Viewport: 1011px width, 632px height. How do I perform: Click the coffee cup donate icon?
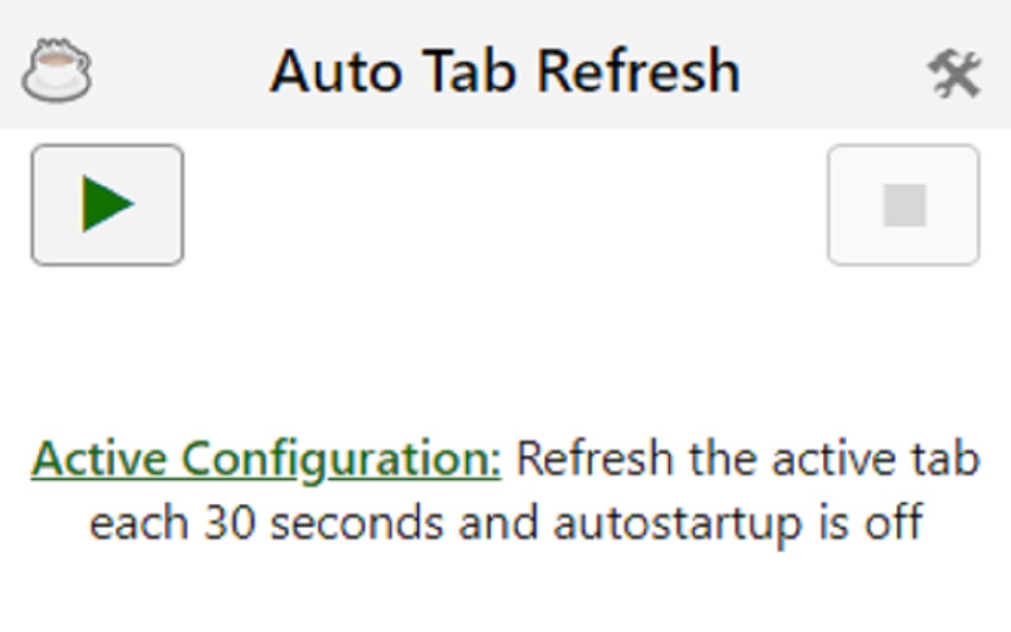point(56,71)
